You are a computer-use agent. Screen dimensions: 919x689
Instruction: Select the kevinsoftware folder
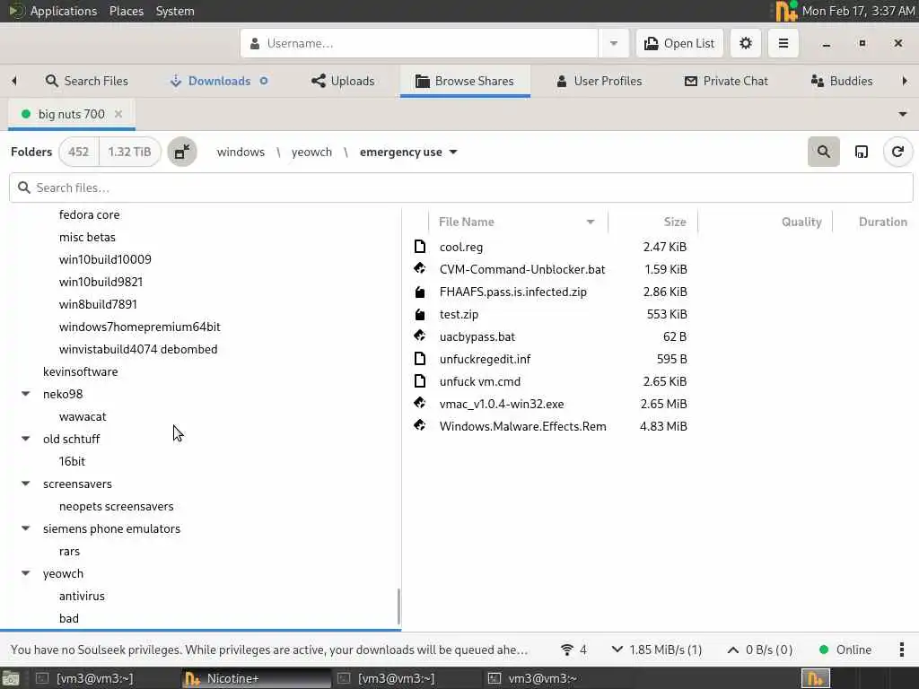tap(80, 372)
